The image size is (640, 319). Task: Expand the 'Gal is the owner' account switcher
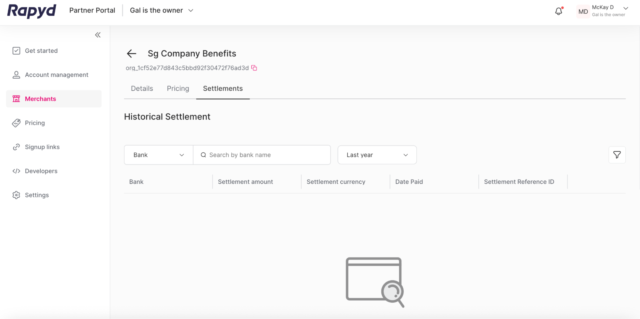(190, 10)
